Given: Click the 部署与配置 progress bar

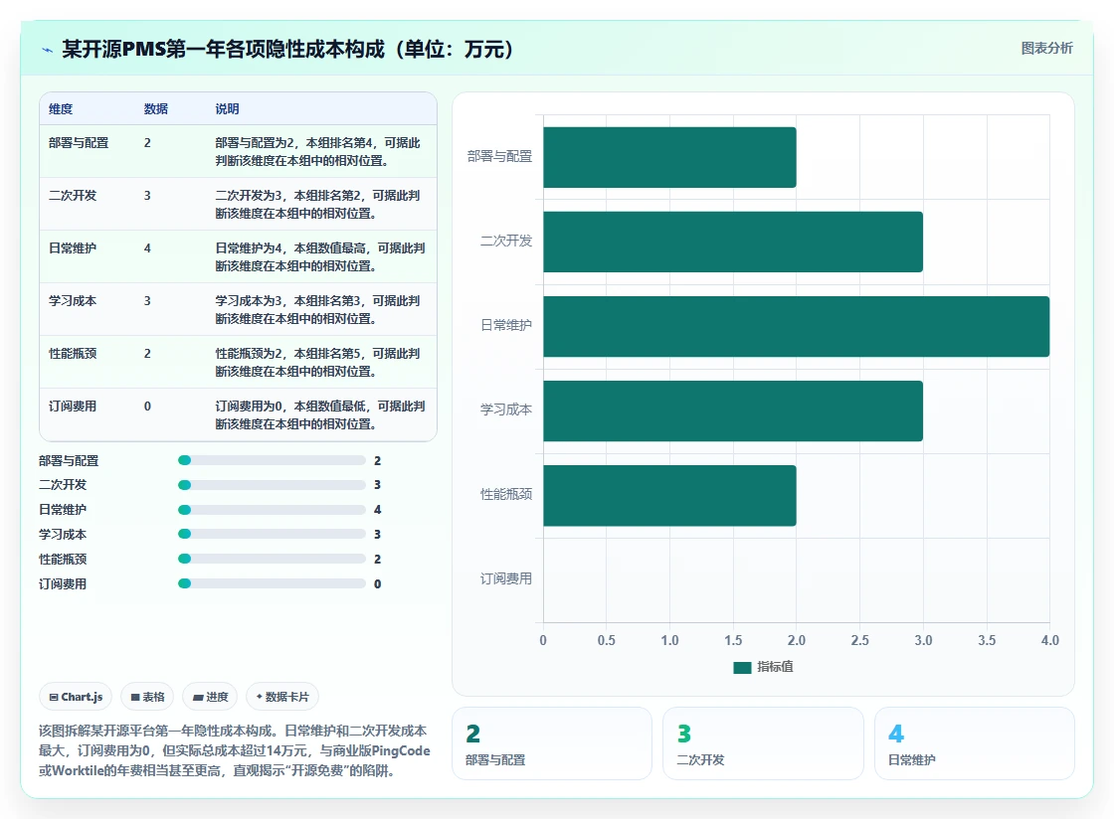Looking at the screenshot, I should point(273,460).
